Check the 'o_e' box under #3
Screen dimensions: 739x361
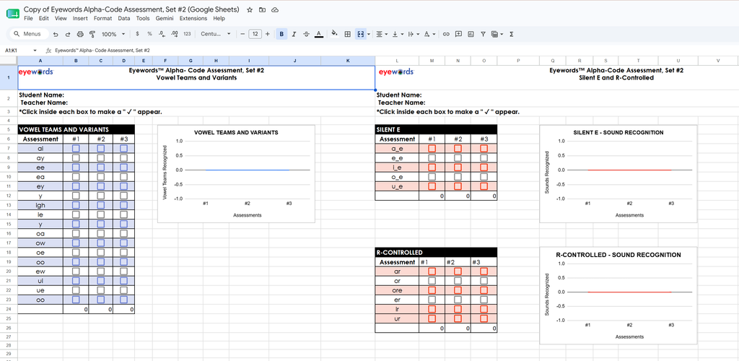pos(484,177)
